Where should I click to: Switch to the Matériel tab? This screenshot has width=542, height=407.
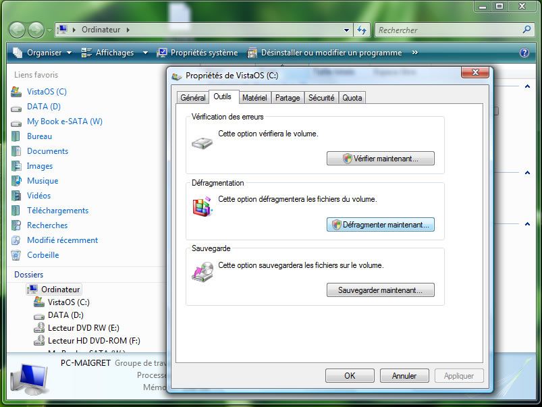254,98
